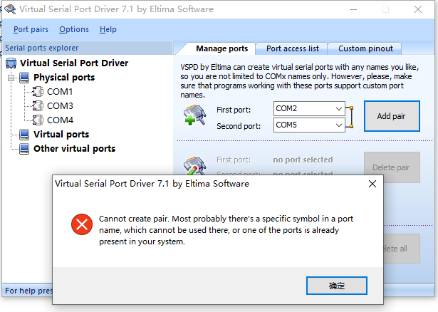Click the application icon in title bar
Viewport: 438px width, 312px height.
pos(10,9)
